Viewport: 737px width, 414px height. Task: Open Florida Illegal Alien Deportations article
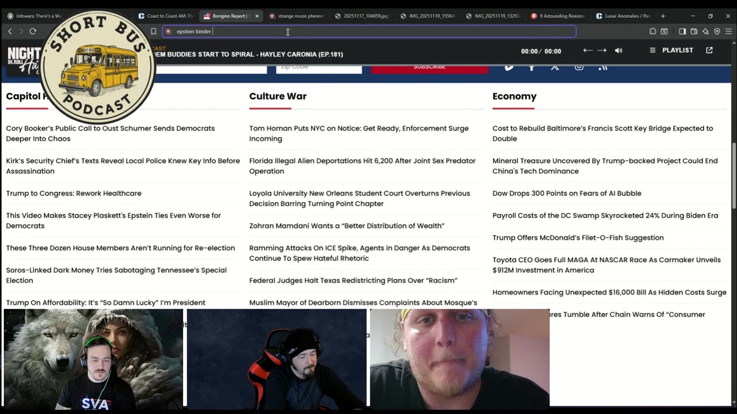[x=362, y=166]
